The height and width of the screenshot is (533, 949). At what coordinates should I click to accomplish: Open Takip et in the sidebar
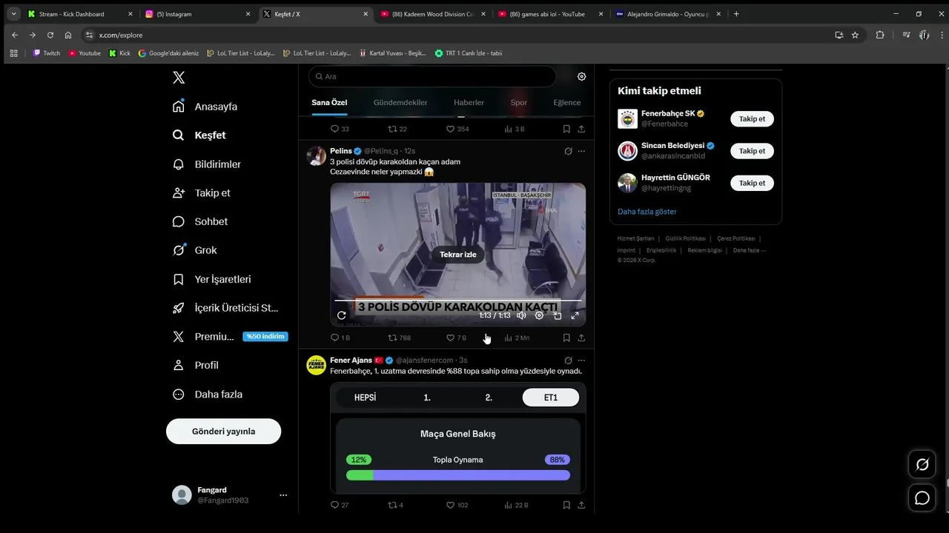tap(202, 192)
